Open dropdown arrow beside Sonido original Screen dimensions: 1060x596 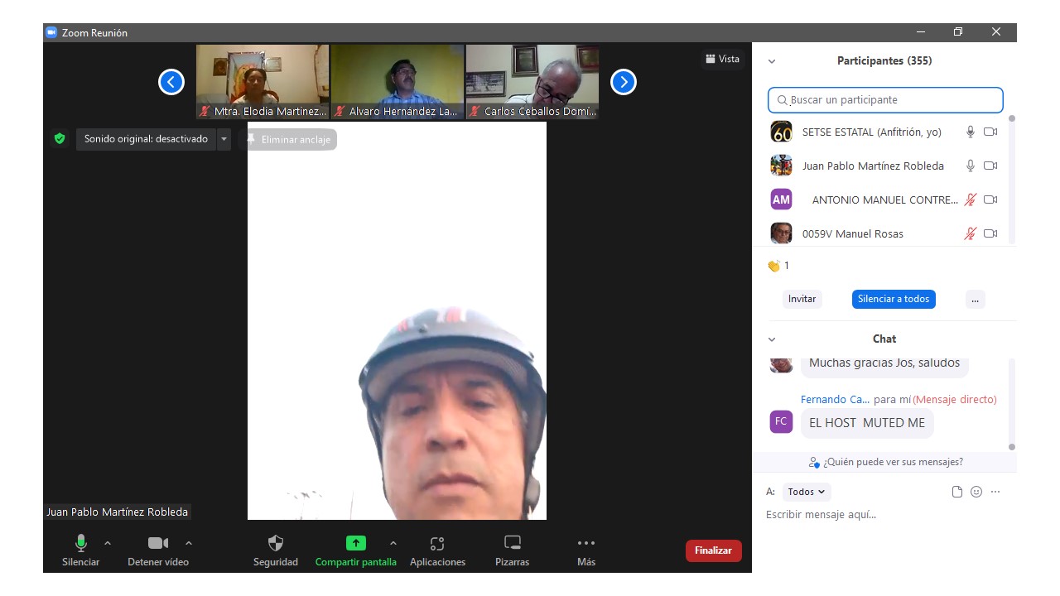point(224,139)
